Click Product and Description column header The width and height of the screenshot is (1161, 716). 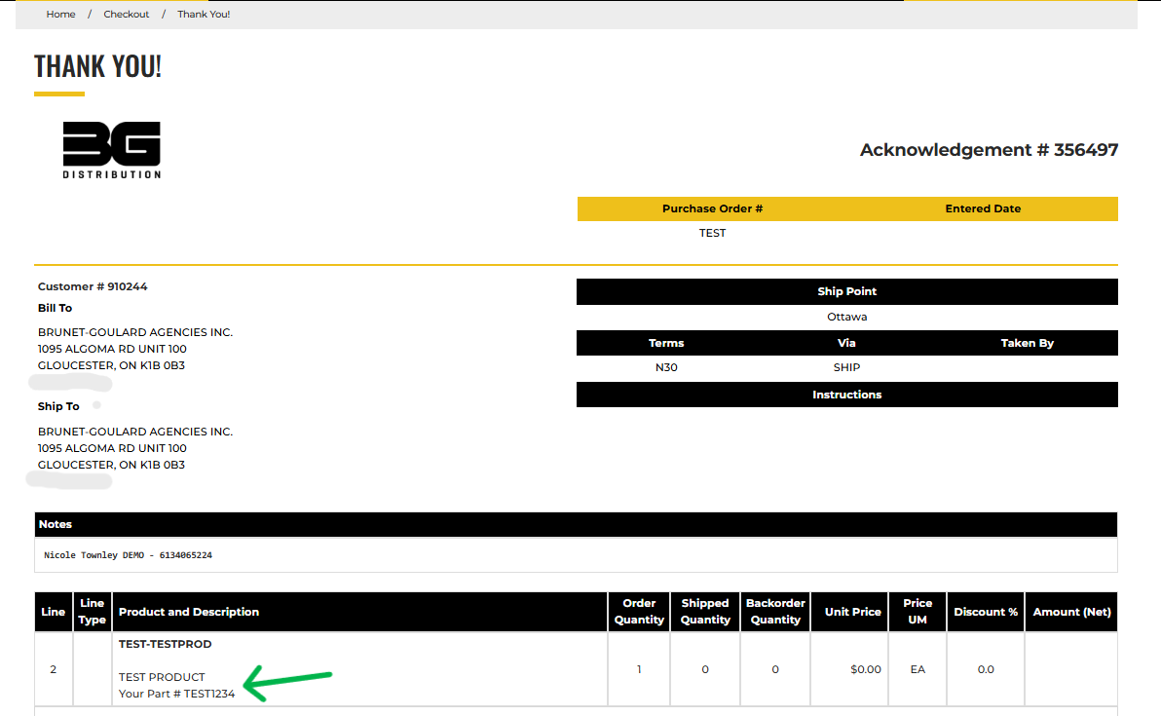coord(359,612)
